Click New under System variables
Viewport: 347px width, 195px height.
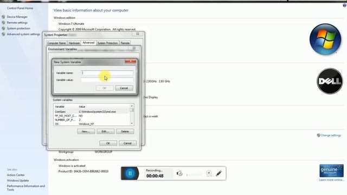86,131
